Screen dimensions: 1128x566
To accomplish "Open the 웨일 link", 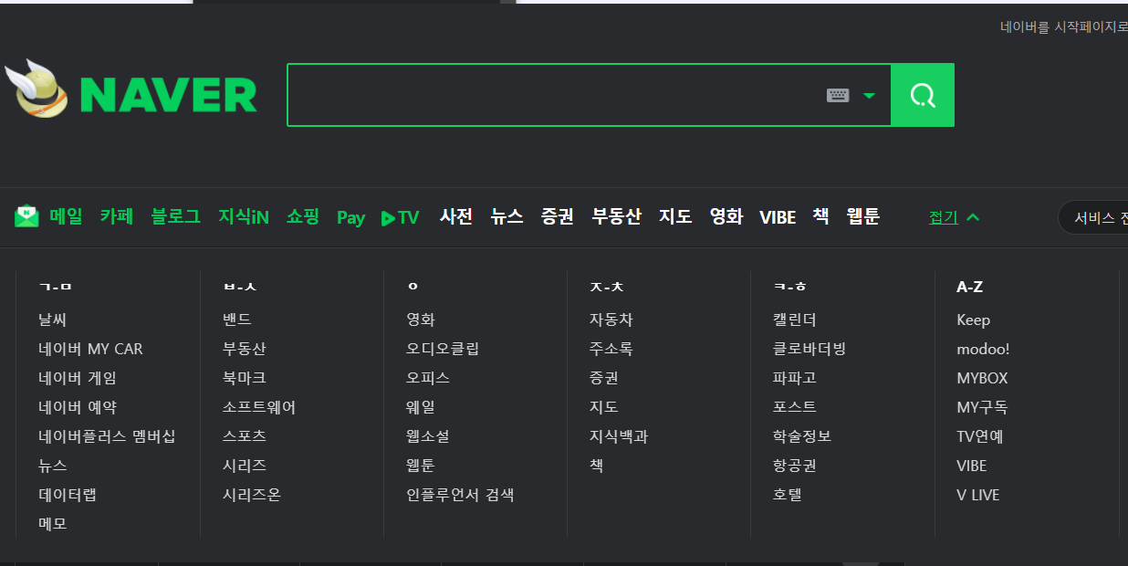I will coord(421,407).
